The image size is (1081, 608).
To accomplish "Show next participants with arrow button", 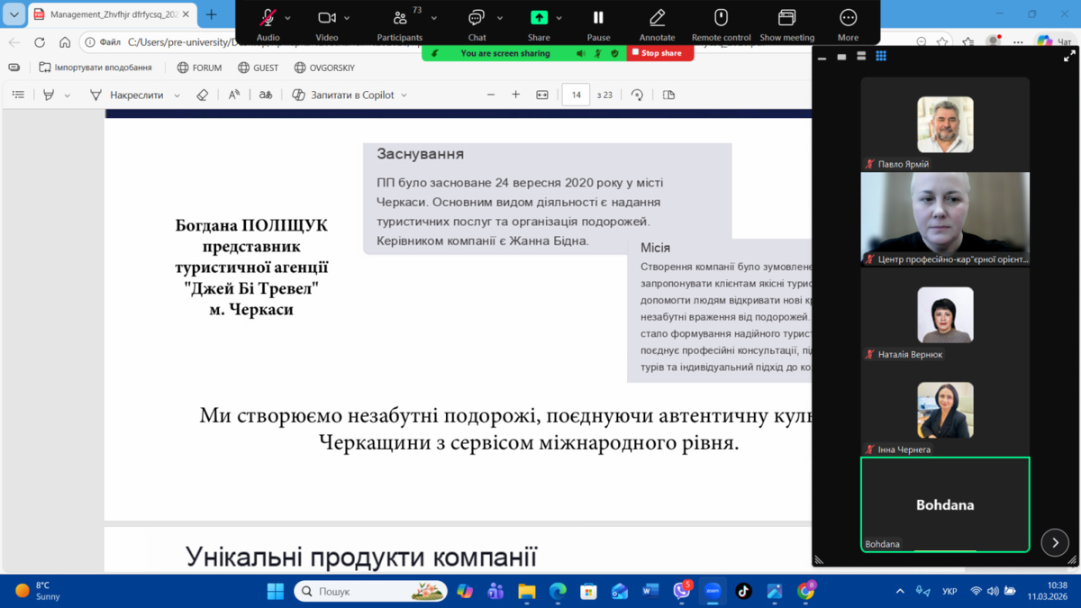I will pyautogui.click(x=1055, y=542).
